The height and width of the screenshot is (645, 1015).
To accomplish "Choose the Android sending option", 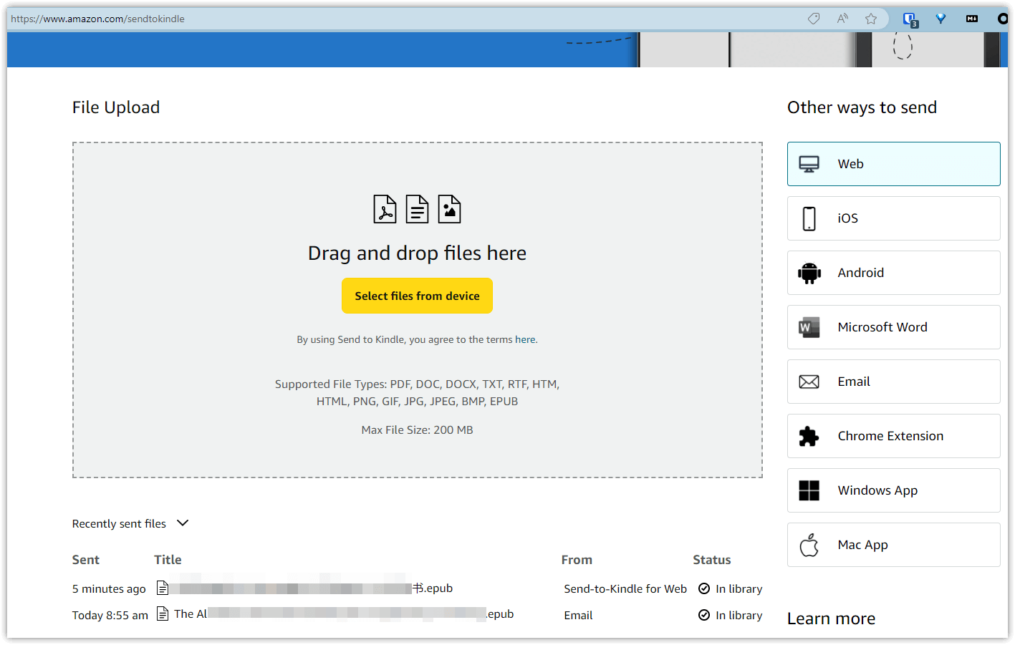I will tap(893, 273).
